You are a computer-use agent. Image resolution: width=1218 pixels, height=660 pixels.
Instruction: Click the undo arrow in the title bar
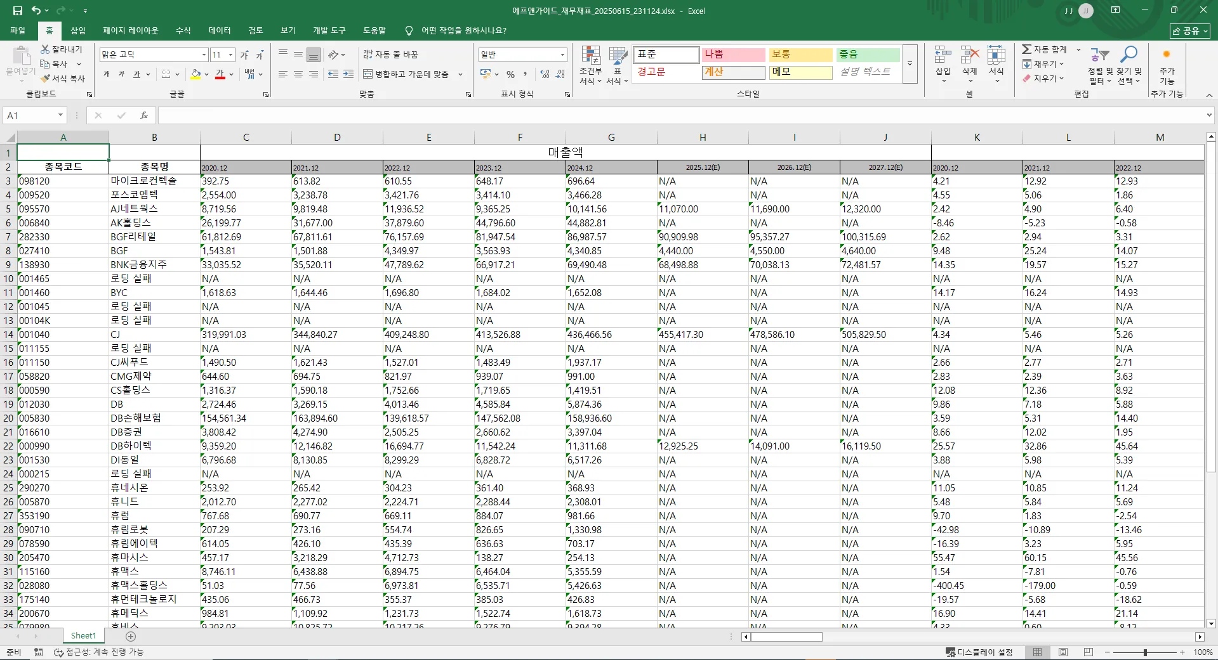[x=36, y=11]
